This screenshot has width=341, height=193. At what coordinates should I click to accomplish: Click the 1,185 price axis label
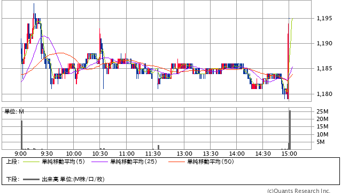point(324,69)
